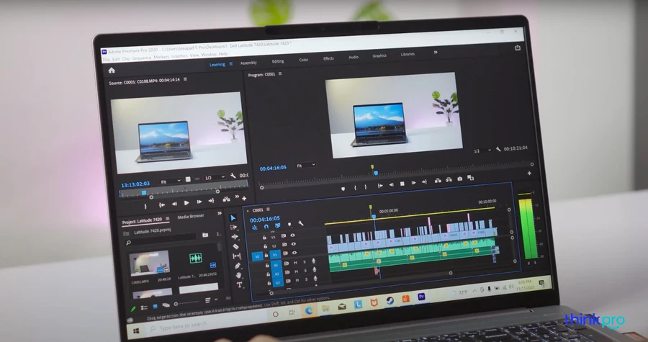Expand the workspace overflow chevrons
The image size is (648, 342).
coord(435,52)
